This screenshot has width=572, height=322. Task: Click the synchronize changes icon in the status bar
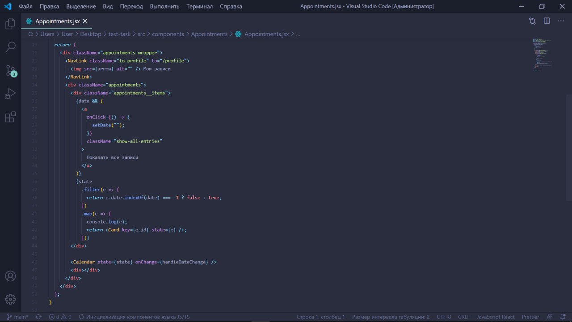click(x=38, y=317)
